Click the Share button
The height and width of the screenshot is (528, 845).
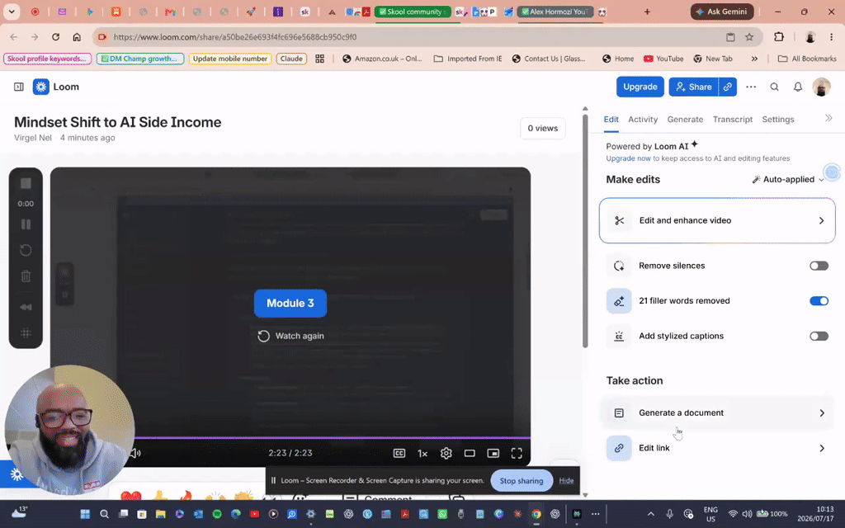click(693, 87)
